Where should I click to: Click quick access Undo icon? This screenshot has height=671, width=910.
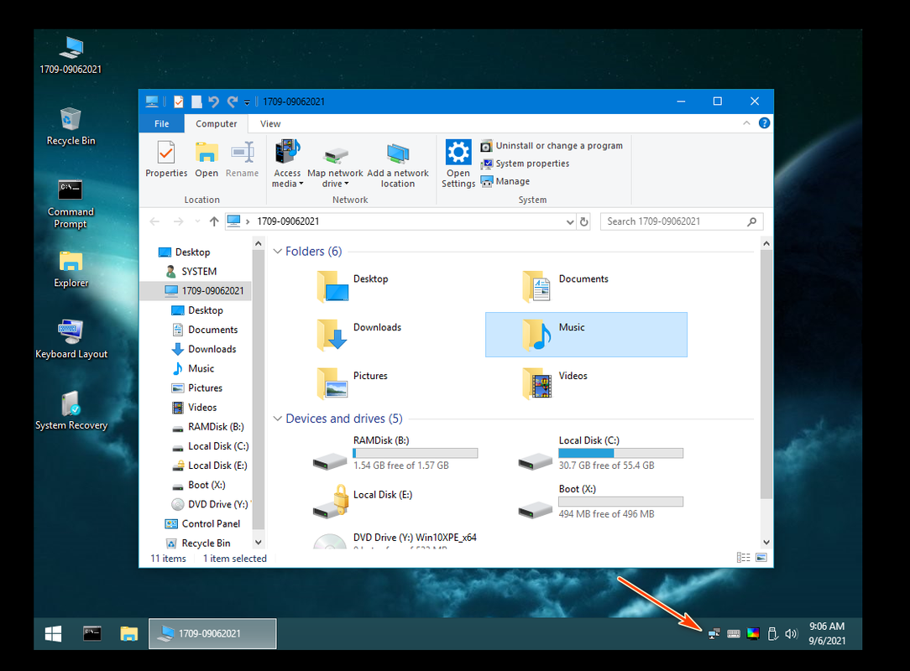[213, 102]
